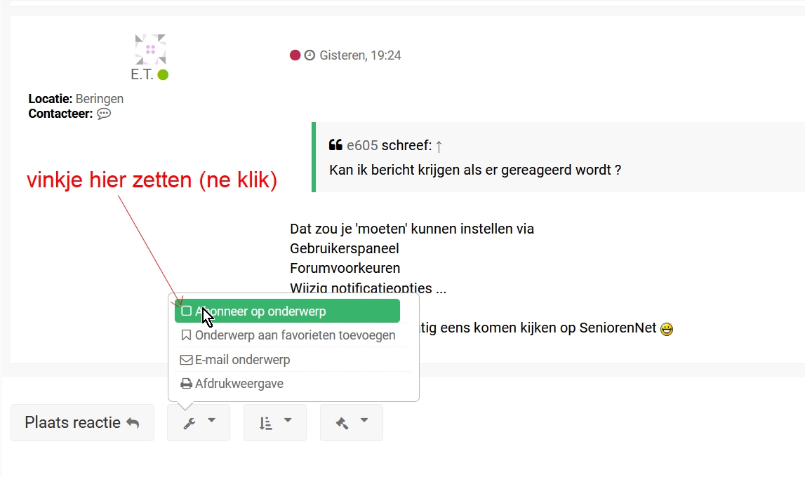The height and width of the screenshot is (477, 805).
Task: Click the quotation mark icon in the quote block
Action: pyautogui.click(x=335, y=144)
